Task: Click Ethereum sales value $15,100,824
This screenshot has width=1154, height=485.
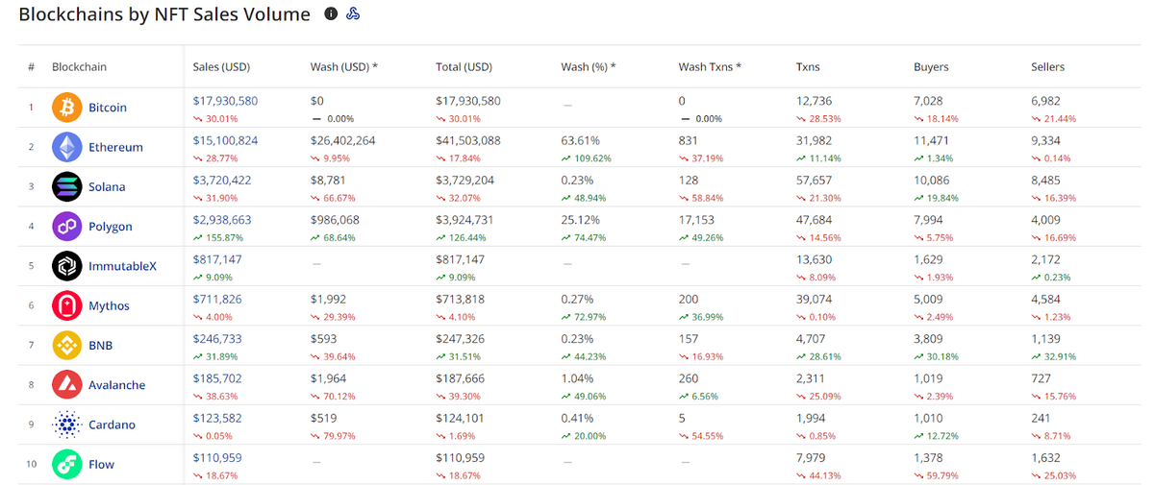Action: click(x=225, y=140)
